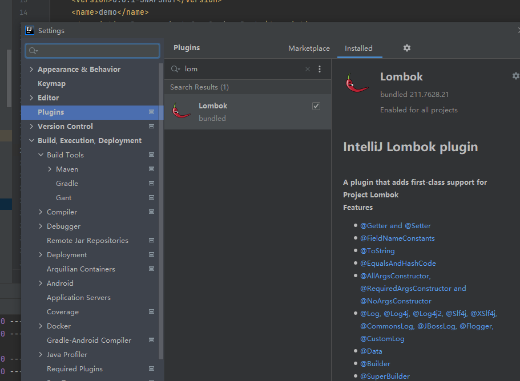Image resolution: width=520 pixels, height=381 pixels.
Task: Click project-level icon beside Maven
Action: click(x=152, y=169)
